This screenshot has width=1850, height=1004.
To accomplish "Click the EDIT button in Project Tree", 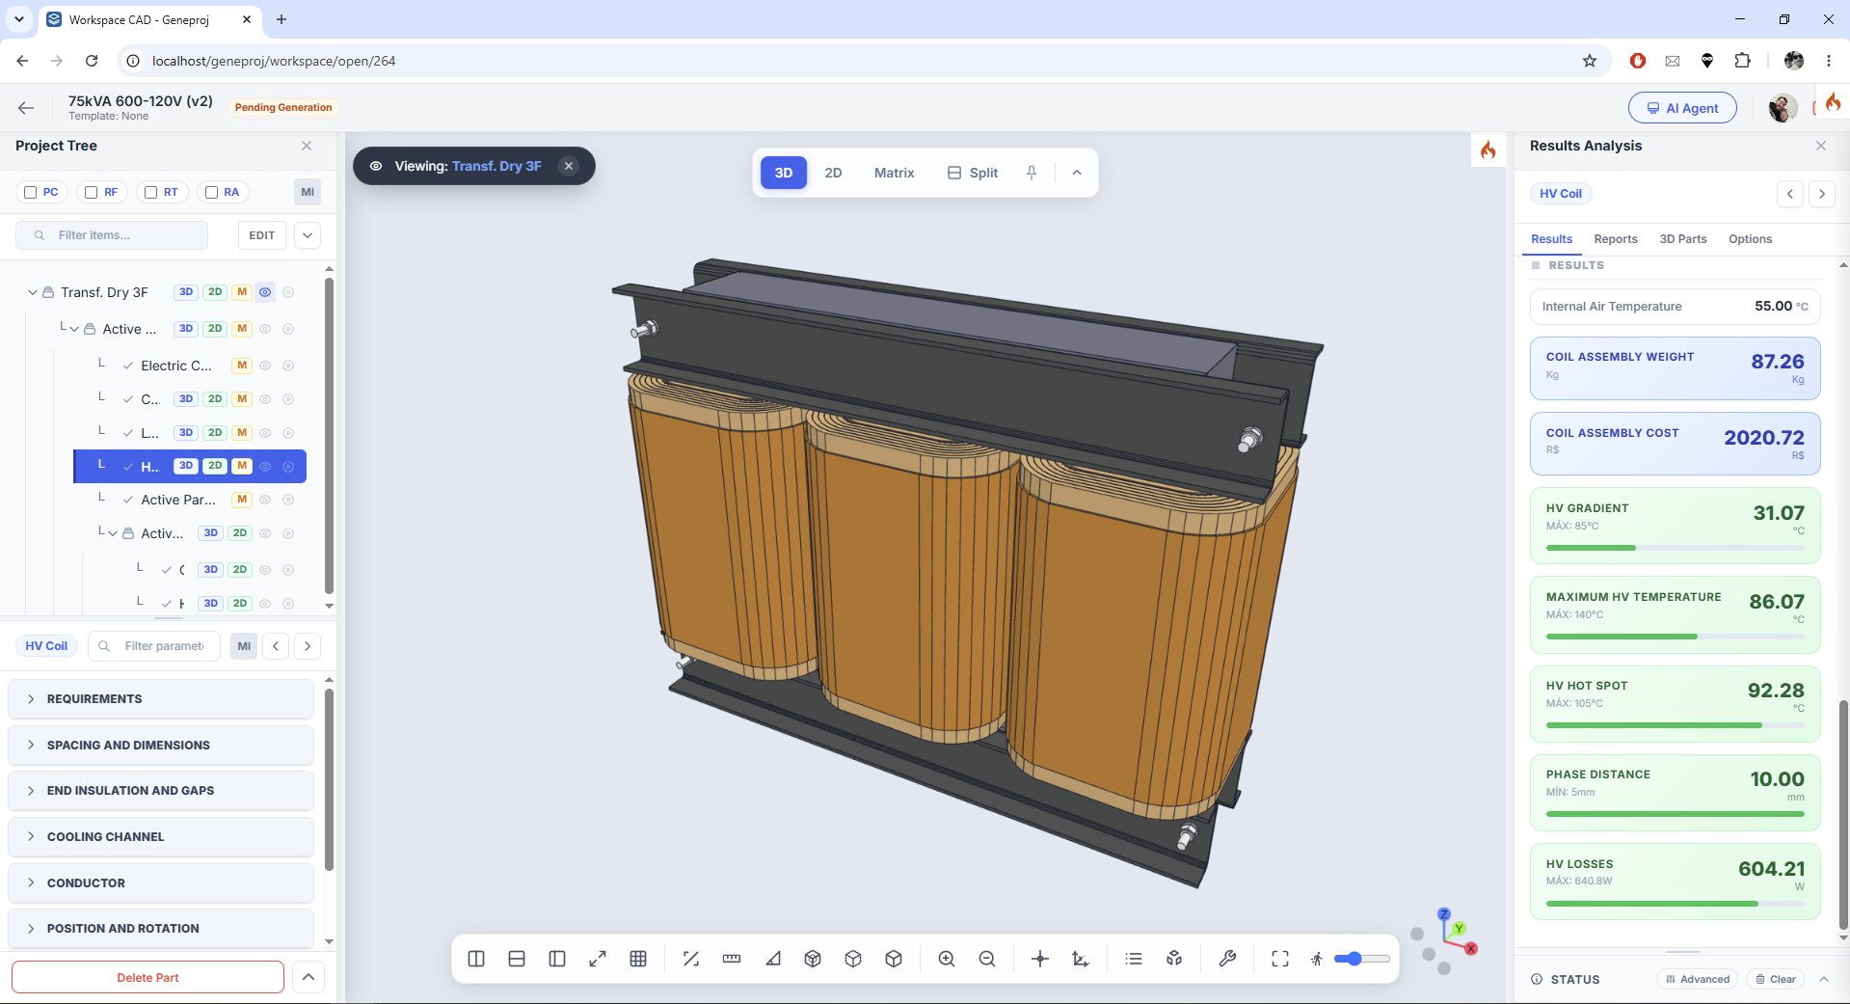I will [261, 235].
